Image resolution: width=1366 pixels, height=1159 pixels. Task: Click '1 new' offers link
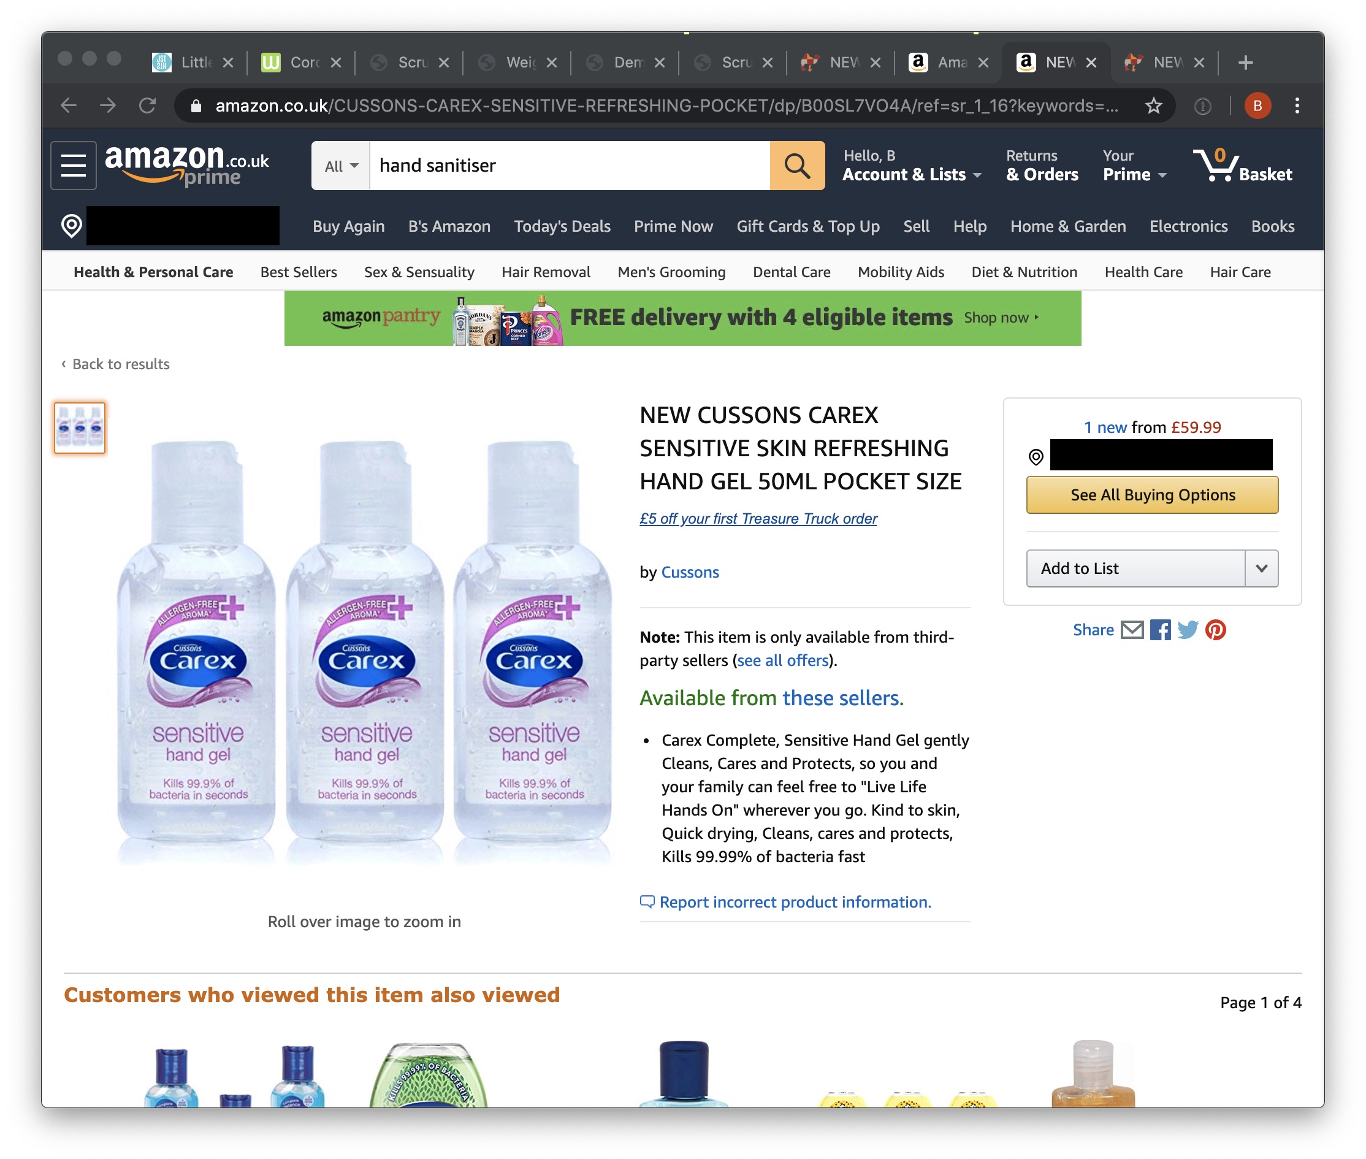[x=1105, y=428]
